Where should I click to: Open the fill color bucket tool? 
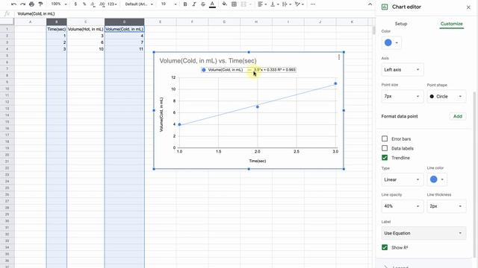point(225,4)
